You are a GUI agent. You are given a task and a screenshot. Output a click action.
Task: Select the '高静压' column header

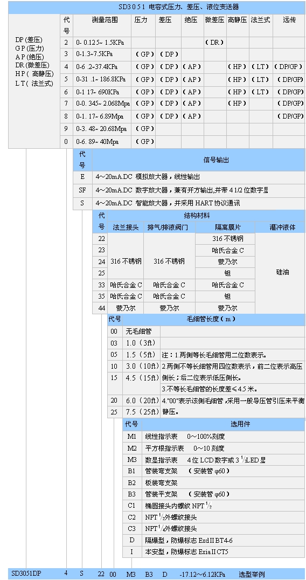tap(237, 19)
